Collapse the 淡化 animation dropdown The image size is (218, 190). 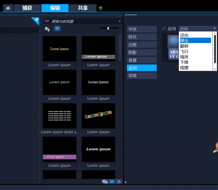click(x=214, y=29)
